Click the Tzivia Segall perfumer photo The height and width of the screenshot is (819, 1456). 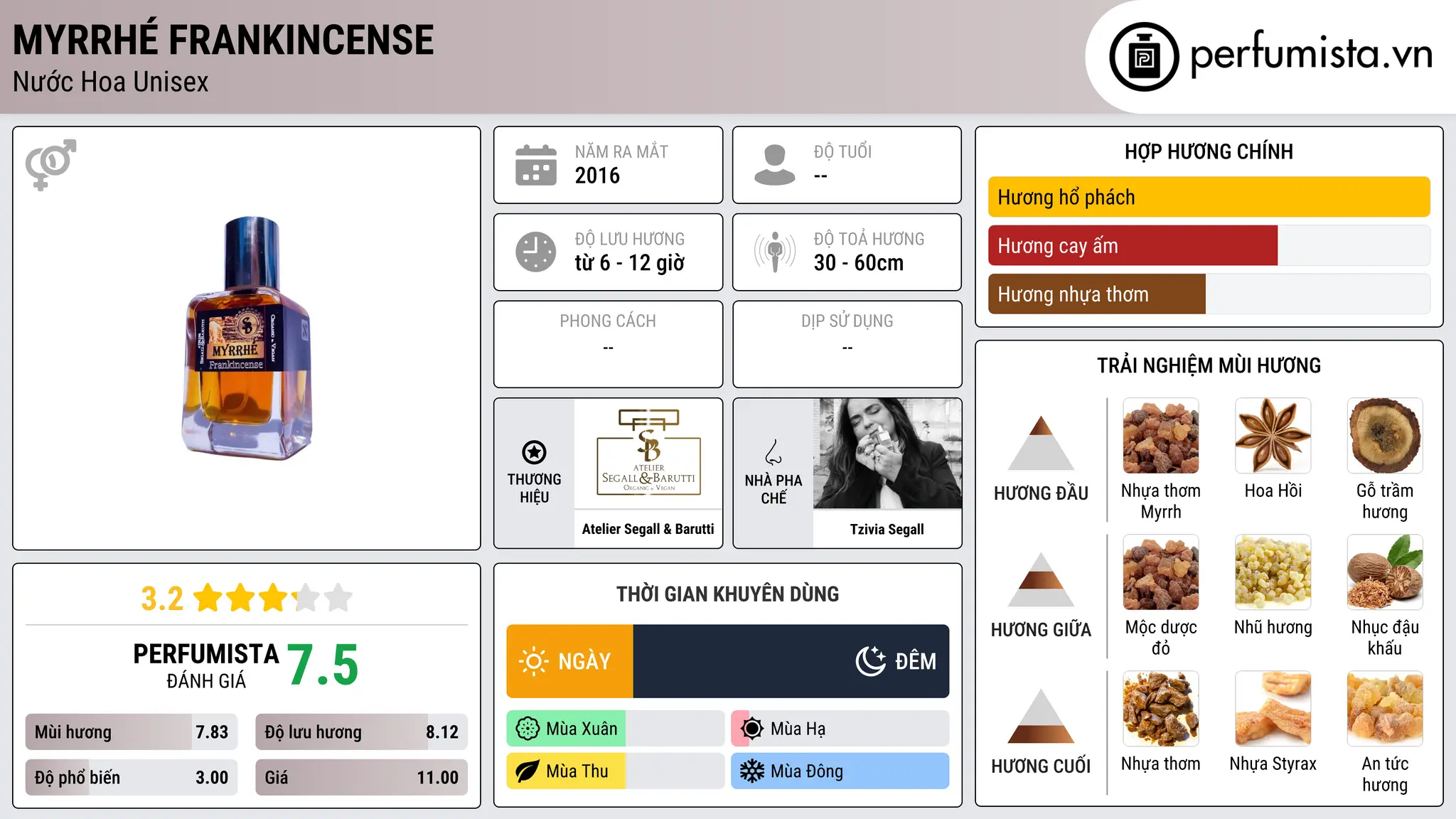pos(887,454)
